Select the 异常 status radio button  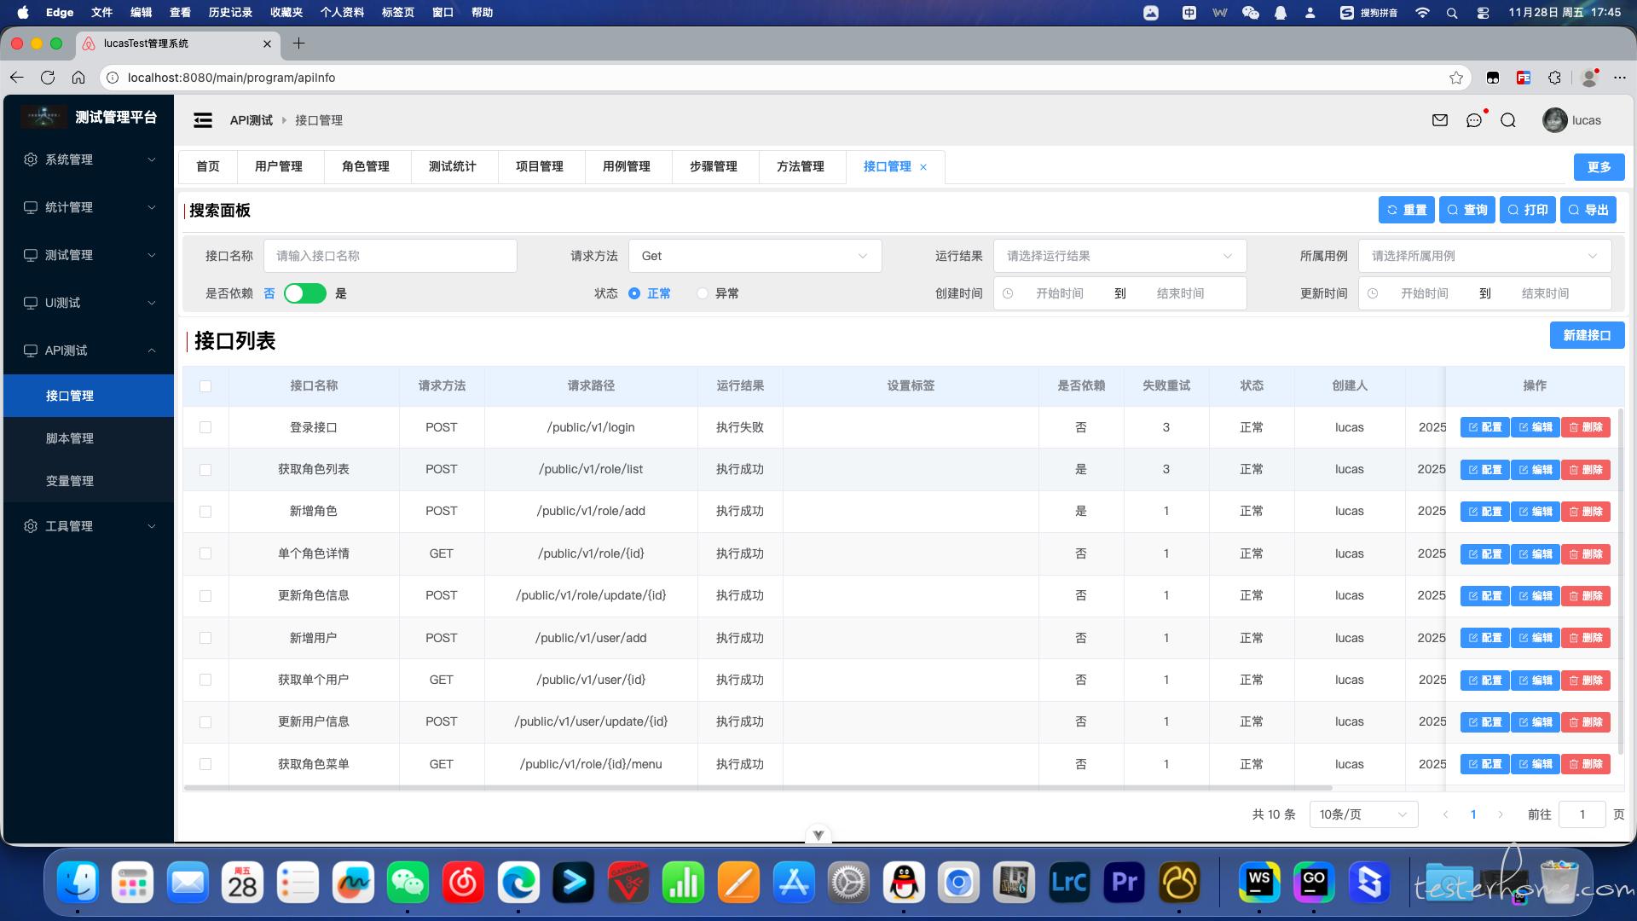[x=703, y=293]
